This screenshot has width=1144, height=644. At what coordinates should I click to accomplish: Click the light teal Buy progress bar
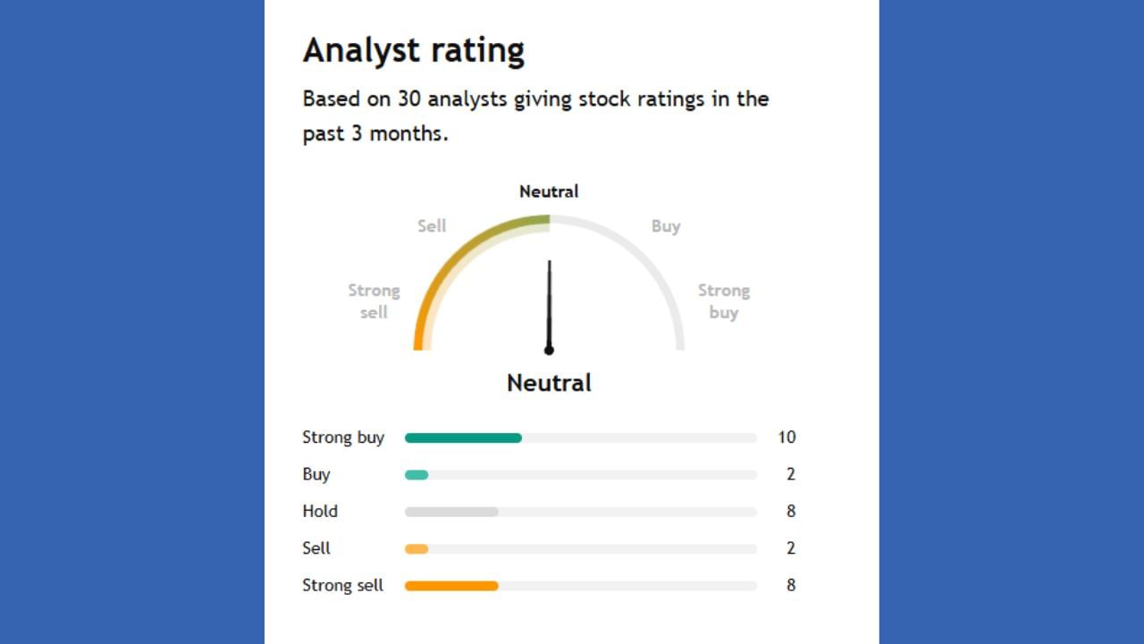(x=416, y=475)
